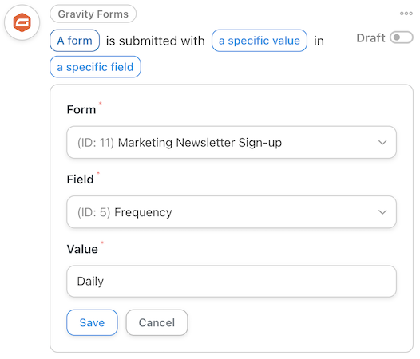
Task: Cancel editing the trigger
Action: pos(157,322)
